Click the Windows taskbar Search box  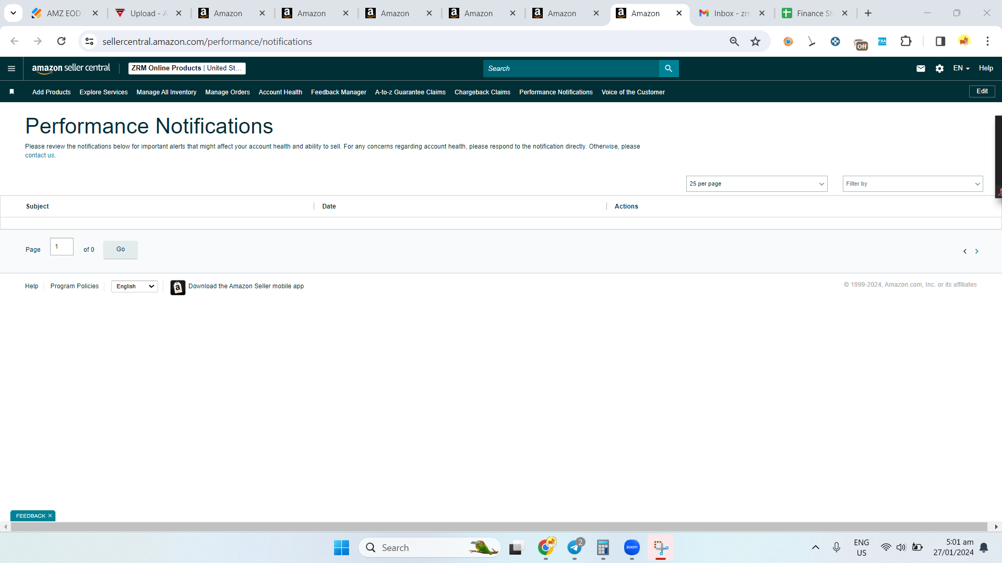(430, 547)
